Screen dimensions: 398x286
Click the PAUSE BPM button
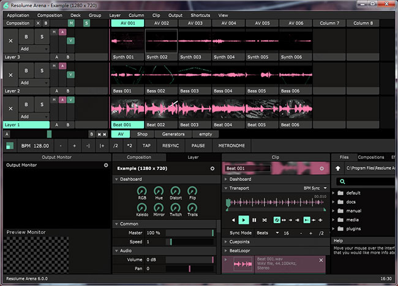tap(198, 145)
